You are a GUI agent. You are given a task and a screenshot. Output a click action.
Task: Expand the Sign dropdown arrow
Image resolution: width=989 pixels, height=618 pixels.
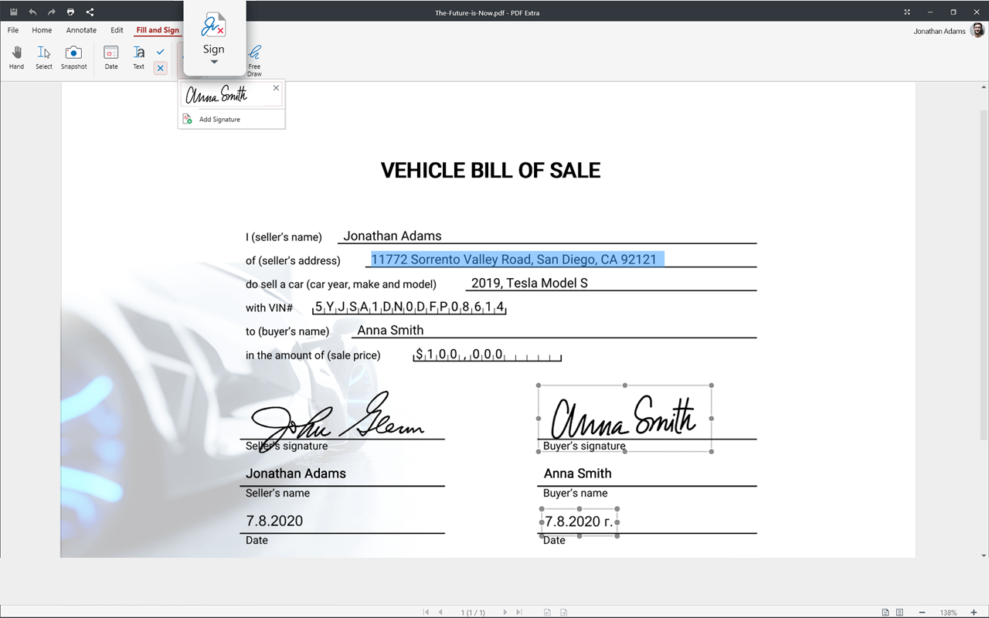[x=214, y=62]
